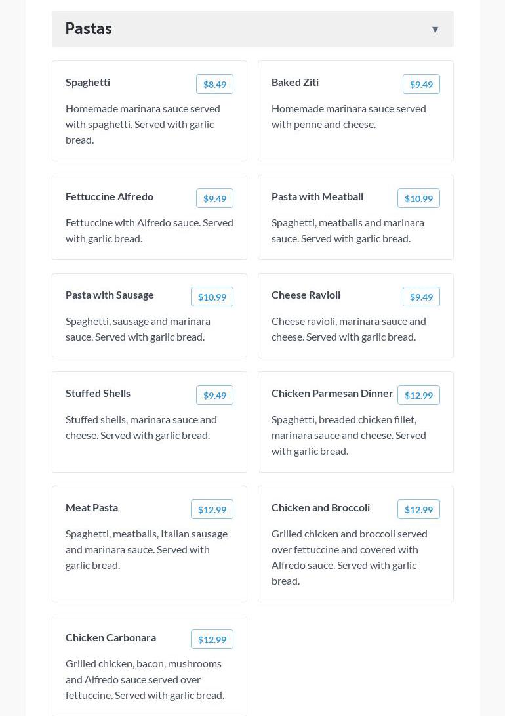Open the Spaghetti item title
The height and width of the screenshot is (716, 505).
coord(88,82)
